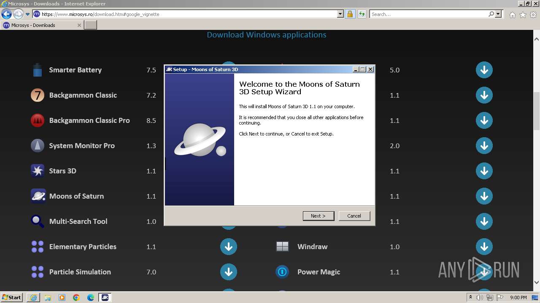Image resolution: width=540 pixels, height=303 pixels.
Task: Open the search provider dropdown arrow
Action: [498, 14]
